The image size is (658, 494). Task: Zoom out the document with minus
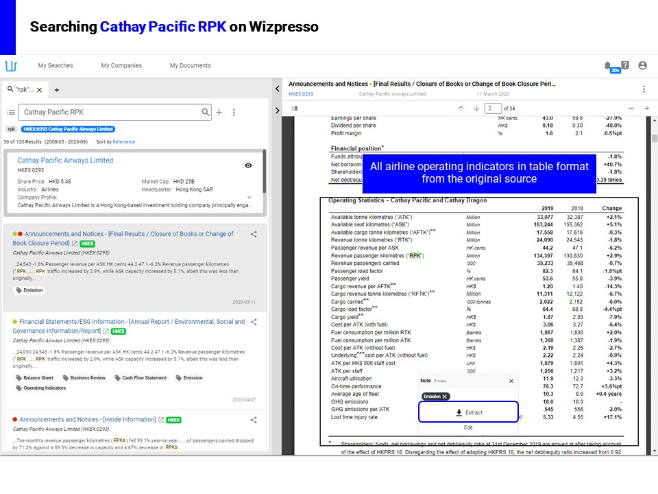(631, 108)
